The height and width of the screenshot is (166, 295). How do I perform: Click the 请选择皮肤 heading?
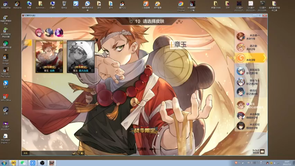pos(153,21)
